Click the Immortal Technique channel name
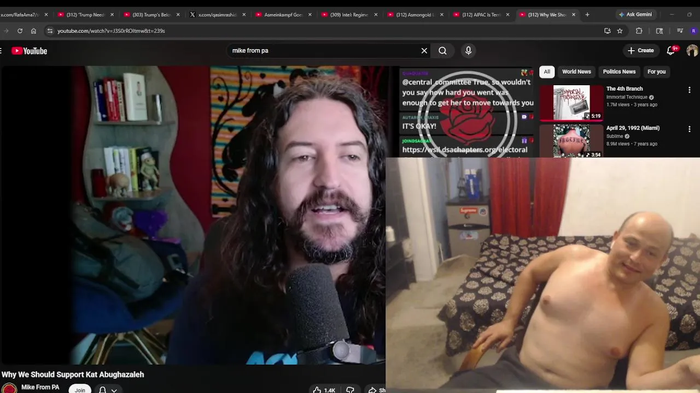The height and width of the screenshot is (393, 700). (x=627, y=97)
